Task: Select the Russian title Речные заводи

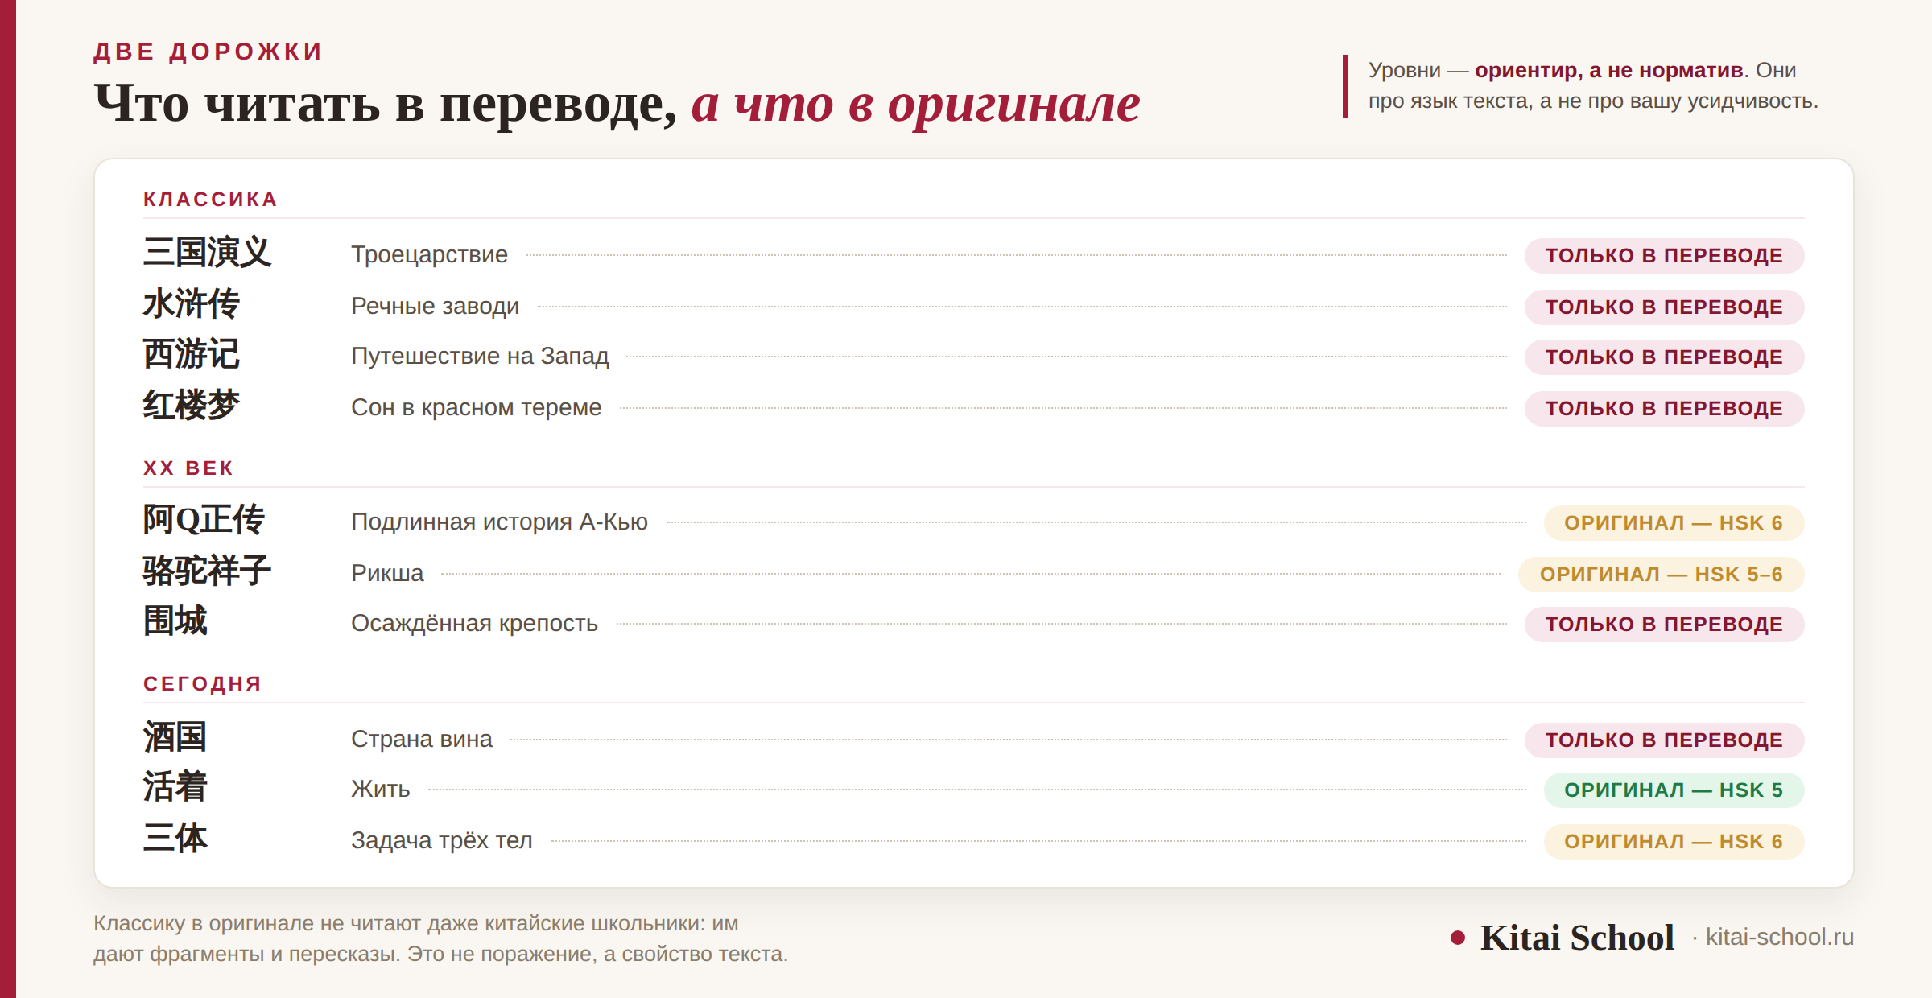Action: pyautogui.click(x=435, y=306)
